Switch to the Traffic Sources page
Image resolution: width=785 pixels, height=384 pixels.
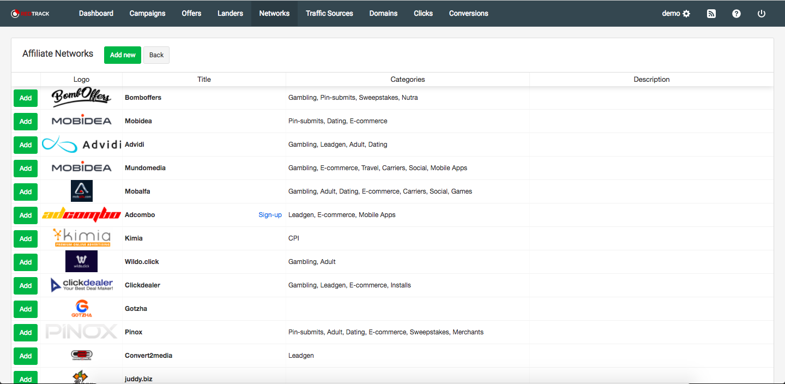pyautogui.click(x=329, y=13)
